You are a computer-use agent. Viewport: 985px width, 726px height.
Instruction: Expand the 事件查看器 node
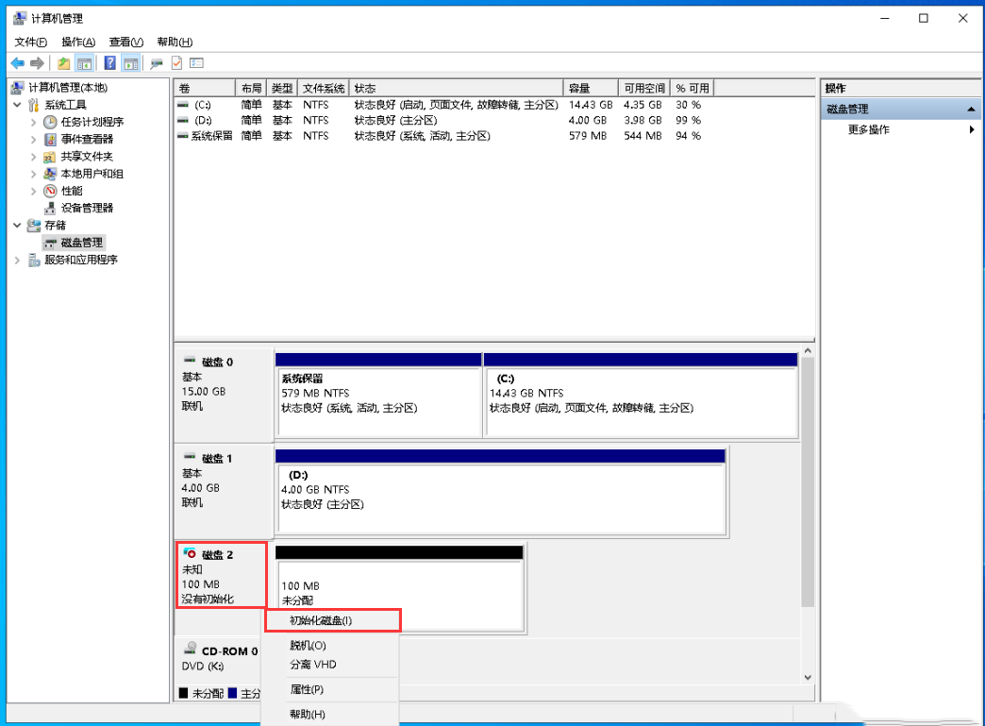tap(33, 139)
